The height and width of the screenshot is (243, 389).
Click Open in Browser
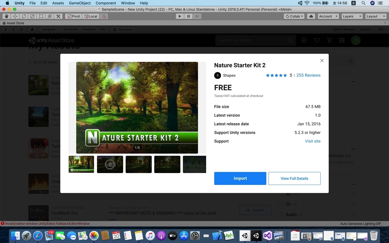point(344,29)
